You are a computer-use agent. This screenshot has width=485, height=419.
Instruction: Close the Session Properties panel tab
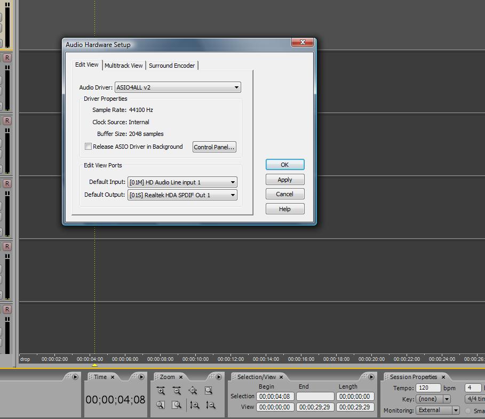[x=443, y=377]
